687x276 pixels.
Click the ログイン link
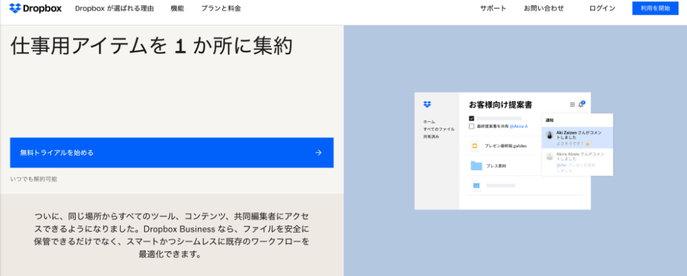pos(602,8)
